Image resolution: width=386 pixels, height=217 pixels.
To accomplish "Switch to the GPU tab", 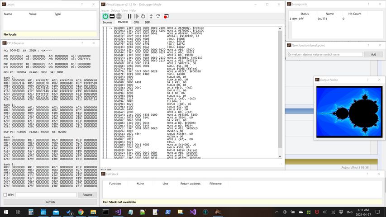I will point(136,22).
